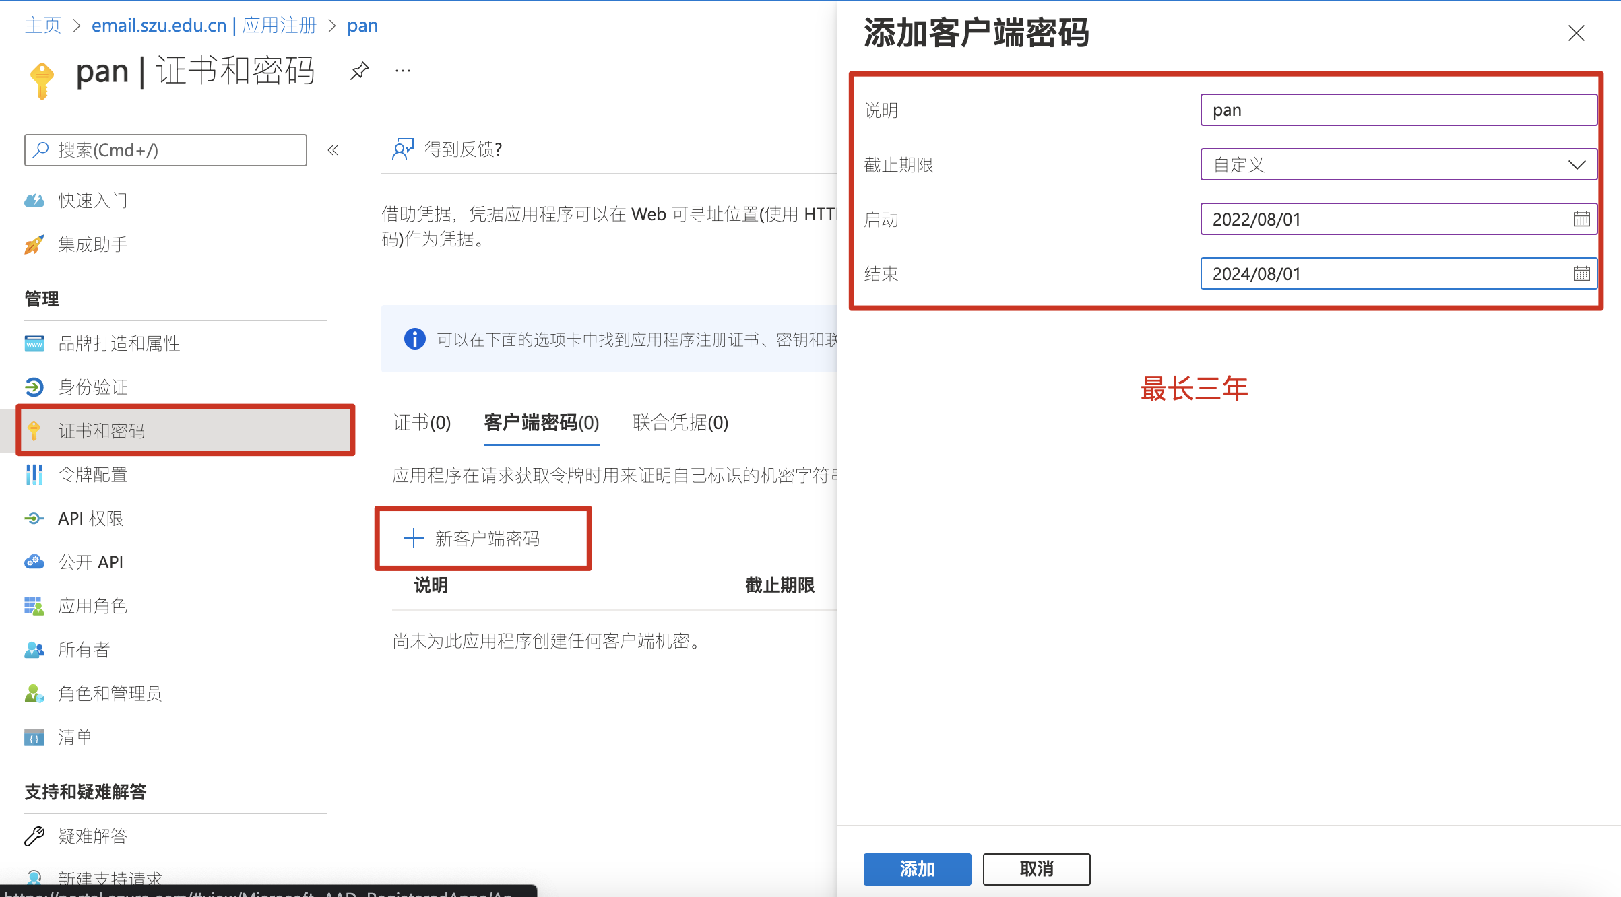Viewport: 1621px width, 897px height.
Task: Click the 添加 button
Action: coord(917,869)
